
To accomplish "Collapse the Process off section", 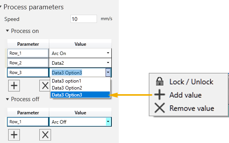I will pyautogui.click(x=7, y=99).
